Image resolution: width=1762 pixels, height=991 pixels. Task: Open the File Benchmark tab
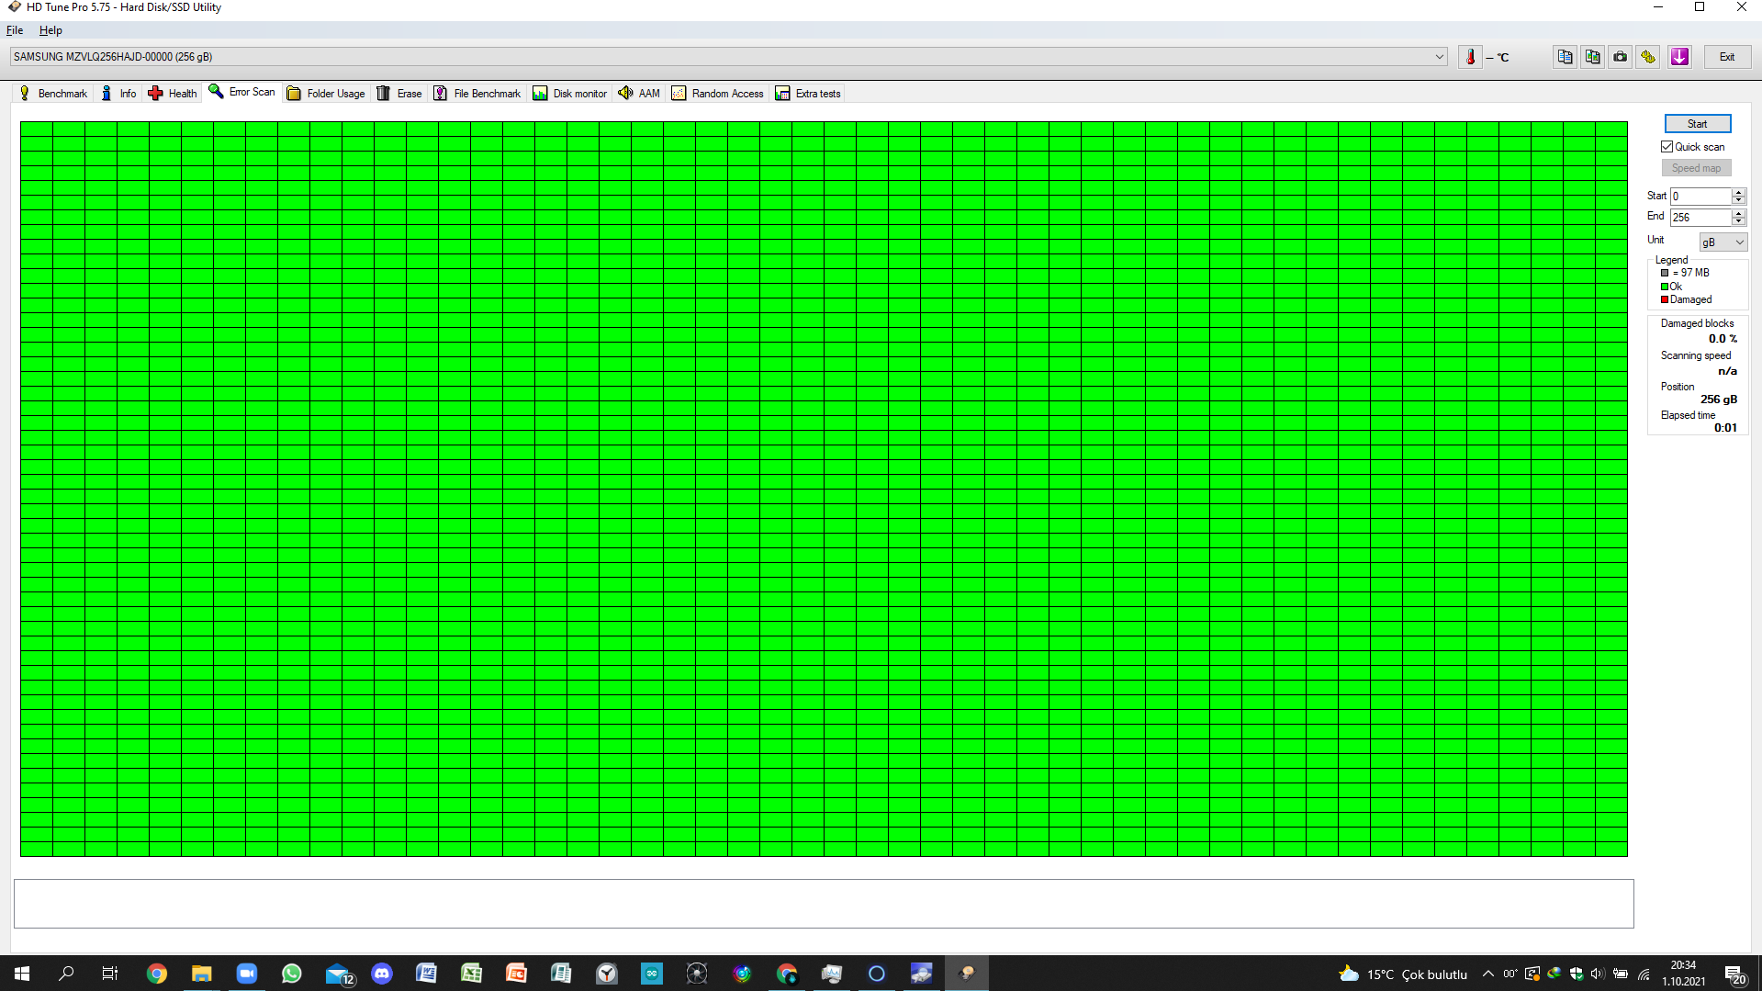point(477,94)
